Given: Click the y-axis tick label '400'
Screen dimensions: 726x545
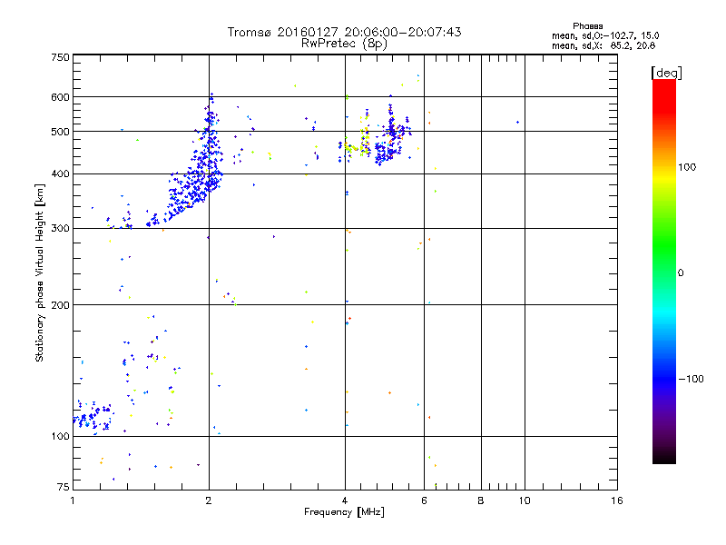Looking at the screenshot, I should [x=60, y=174].
